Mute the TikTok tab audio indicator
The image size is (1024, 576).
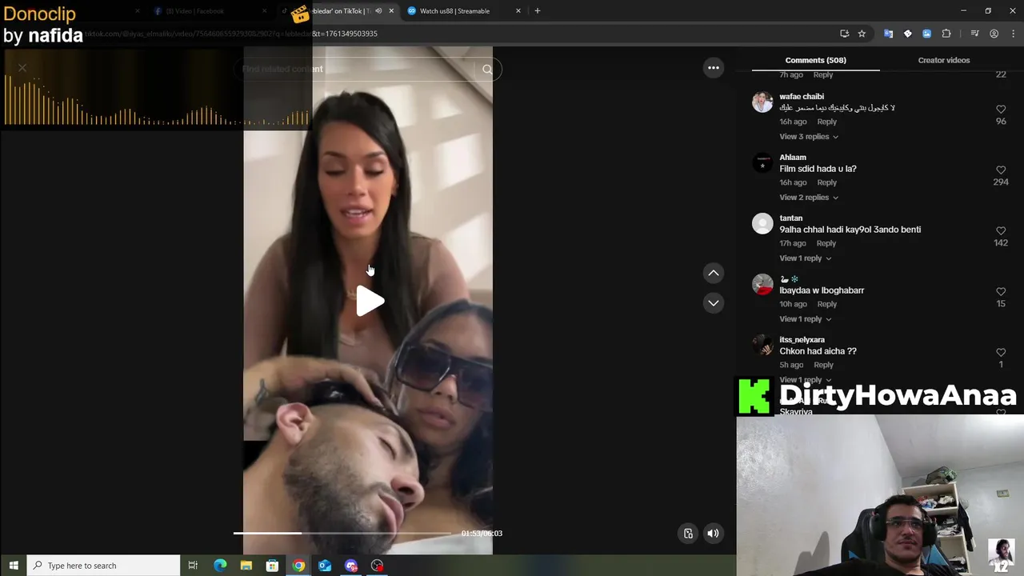pyautogui.click(x=378, y=11)
